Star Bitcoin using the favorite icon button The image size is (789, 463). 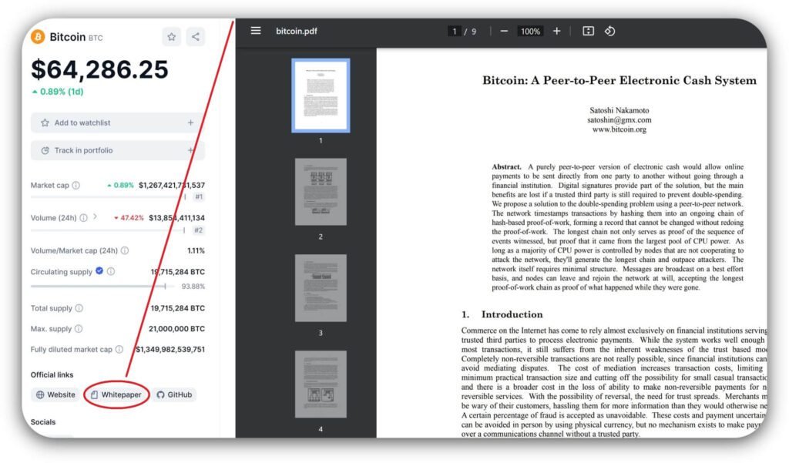(172, 37)
